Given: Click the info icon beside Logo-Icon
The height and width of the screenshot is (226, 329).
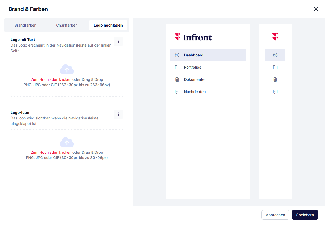Looking at the screenshot, I should [118, 115].
